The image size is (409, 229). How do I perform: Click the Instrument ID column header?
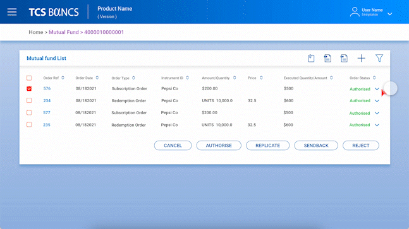pos(172,78)
